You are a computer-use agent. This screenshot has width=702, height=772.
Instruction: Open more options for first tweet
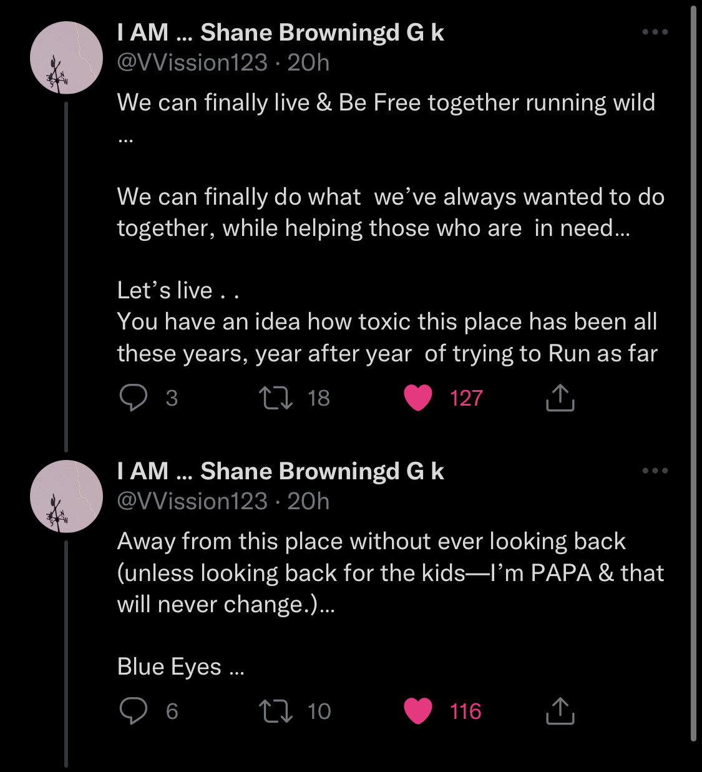coord(655,32)
